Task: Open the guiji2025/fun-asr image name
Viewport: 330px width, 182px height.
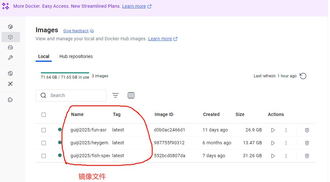Action: (88, 130)
